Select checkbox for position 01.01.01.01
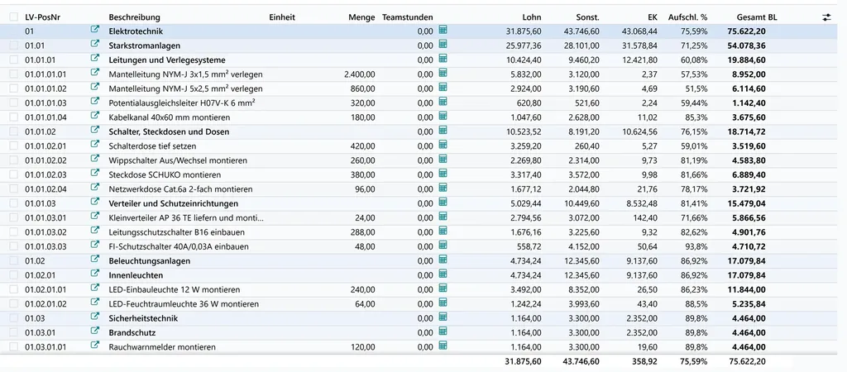The image size is (847, 372). (13, 74)
